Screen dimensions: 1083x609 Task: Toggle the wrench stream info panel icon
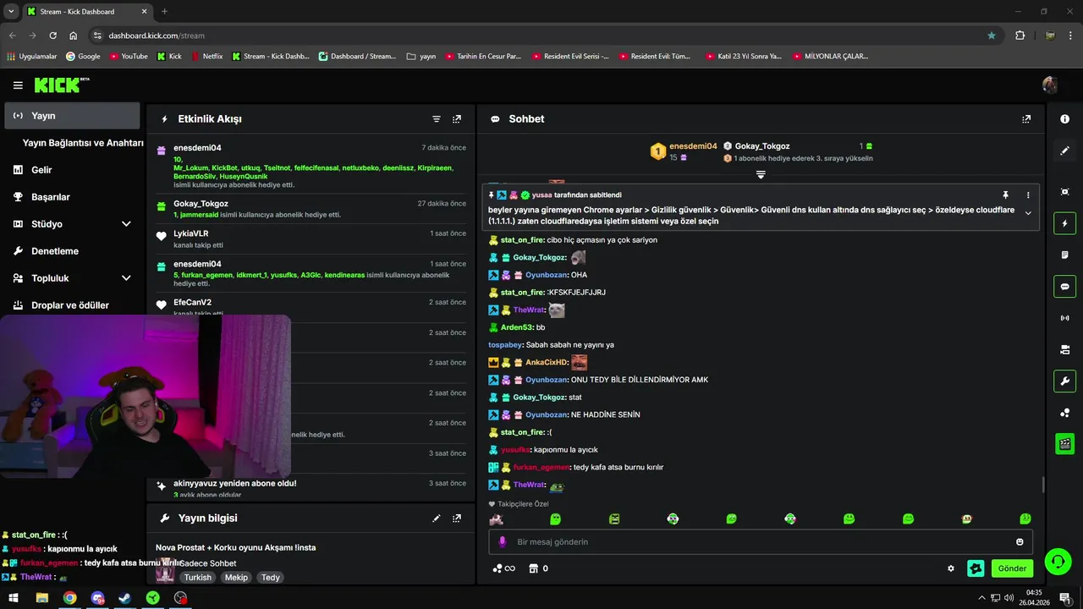[x=1064, y=381]
